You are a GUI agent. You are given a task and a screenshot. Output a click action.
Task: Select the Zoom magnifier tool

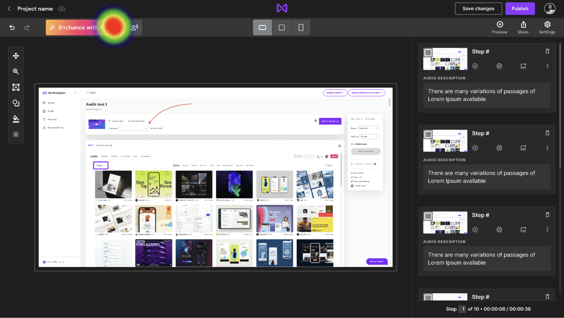[16, 71]
